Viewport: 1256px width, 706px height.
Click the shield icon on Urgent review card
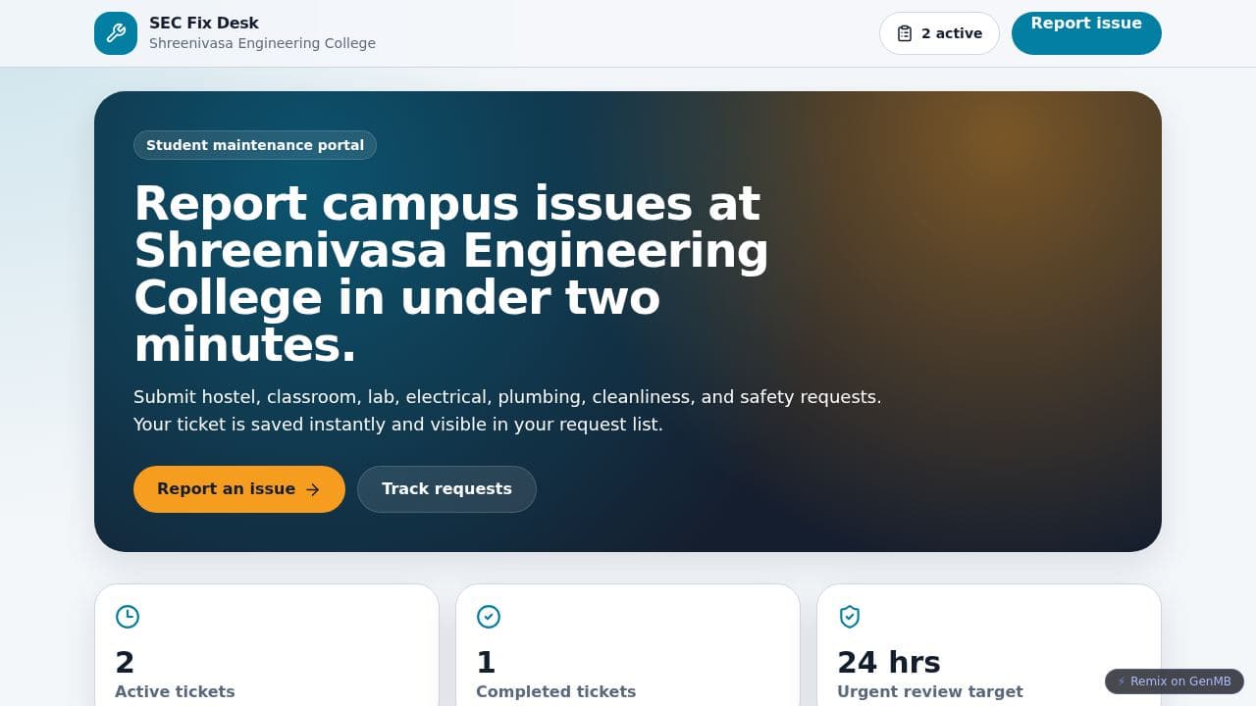tap(850, 617)
